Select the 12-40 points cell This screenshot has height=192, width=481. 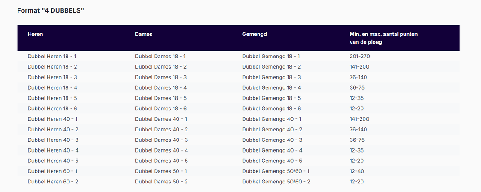[356, 171]
